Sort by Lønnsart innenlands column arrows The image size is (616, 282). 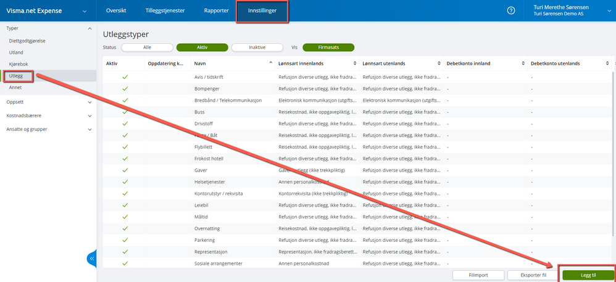click(355, 63)
